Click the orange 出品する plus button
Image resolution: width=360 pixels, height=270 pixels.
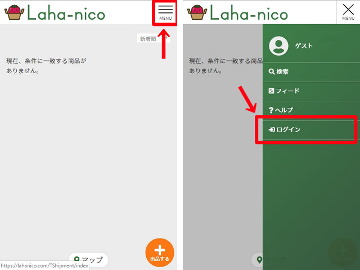[160, 253]
